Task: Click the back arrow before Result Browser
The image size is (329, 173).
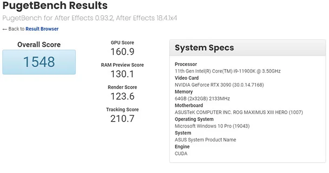Action: [5, 29]
